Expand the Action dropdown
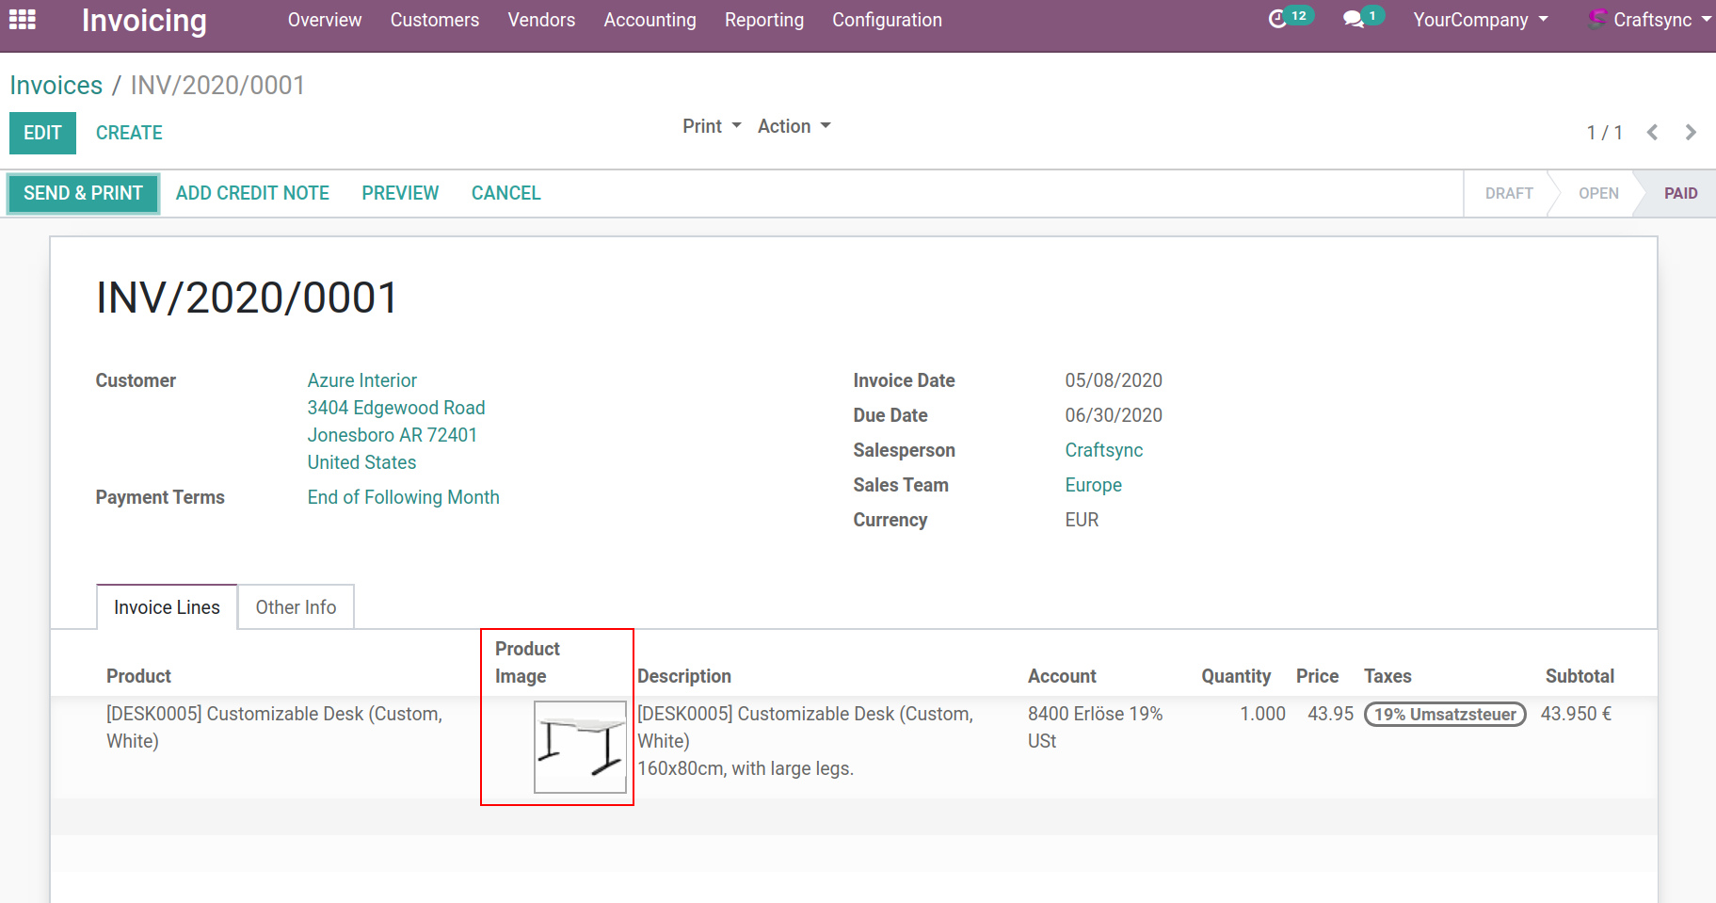 pos(794,126)
